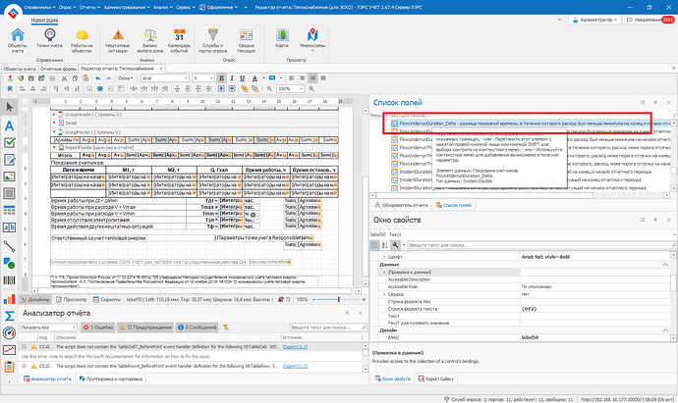Select the Label (A) control in toolbox
The width and height of the screenshot is (678, 403).
[9, 126]
